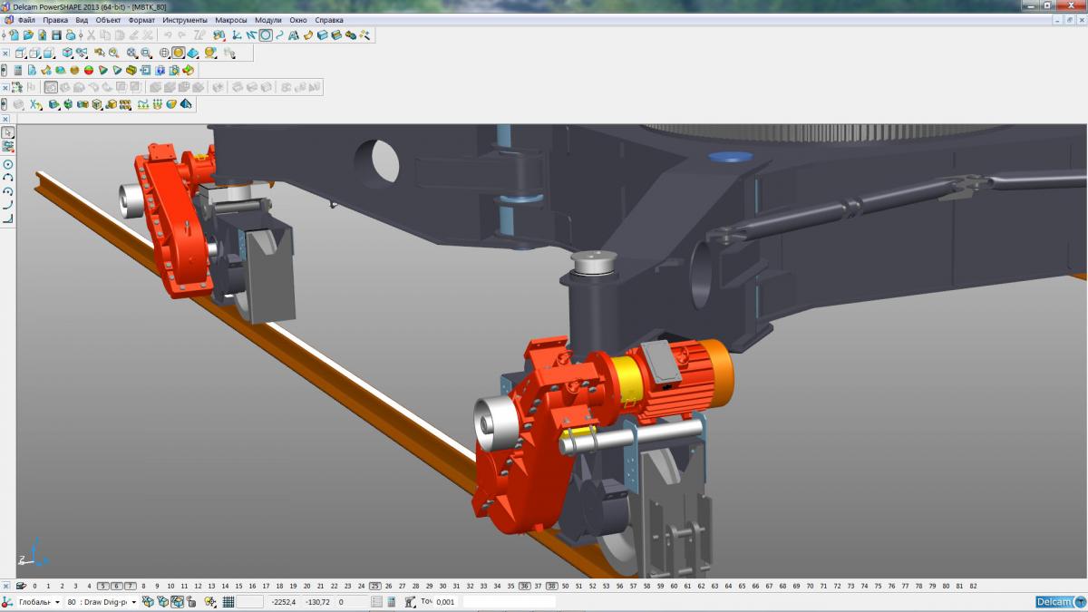Screen dimensions: 1088x612
Task: Click the Z coordinate field showing 0
Action: click(353, 602)
